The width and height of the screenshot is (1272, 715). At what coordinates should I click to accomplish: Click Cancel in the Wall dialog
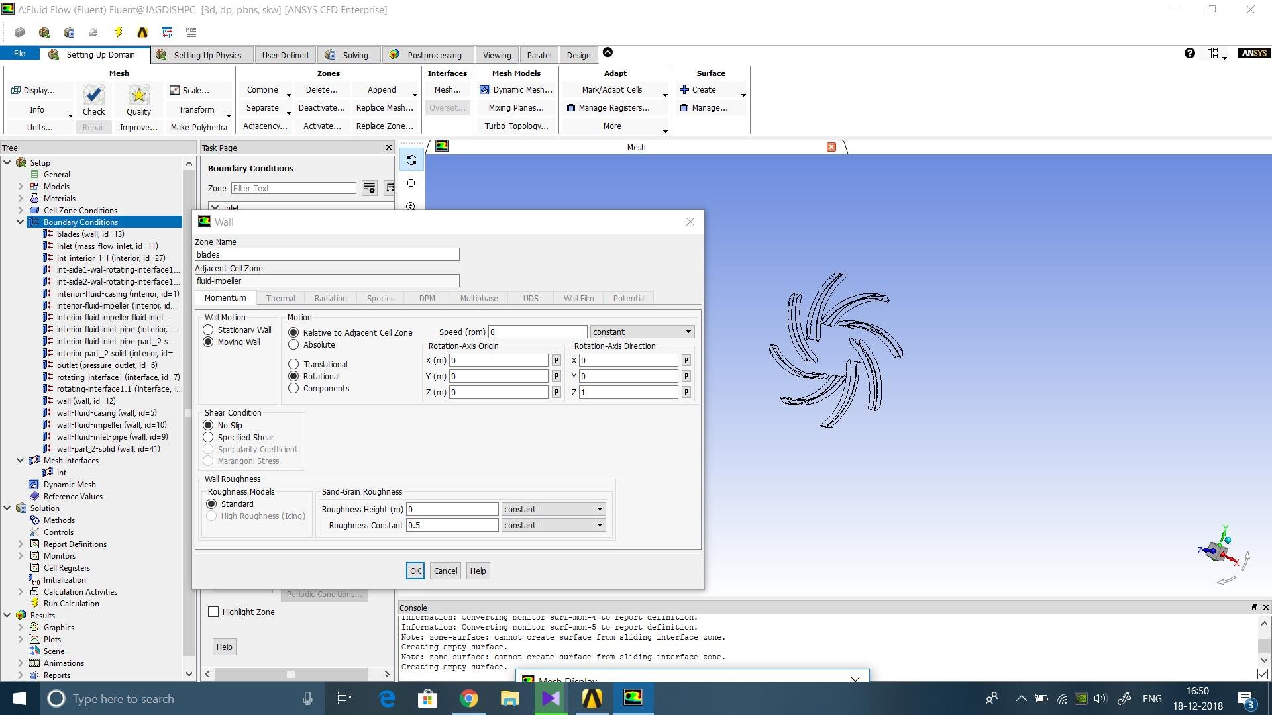(445, 571)
